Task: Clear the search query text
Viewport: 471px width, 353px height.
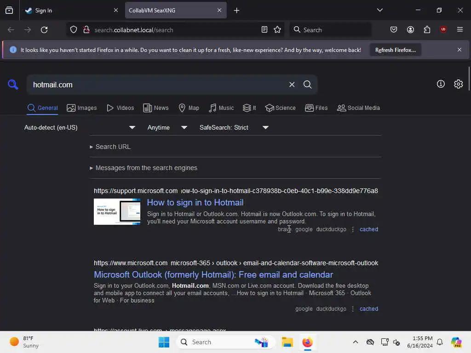Action: [292, 85]
